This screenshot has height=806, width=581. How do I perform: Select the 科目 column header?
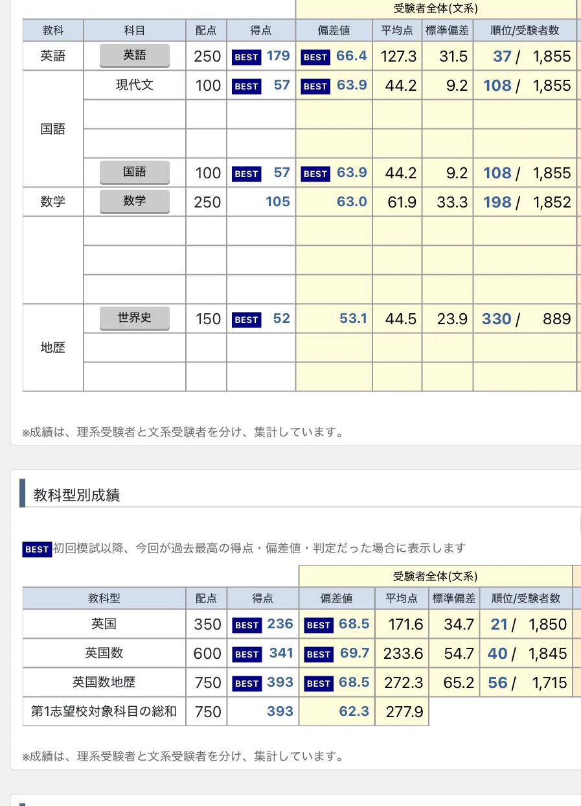tap(135, 30)
